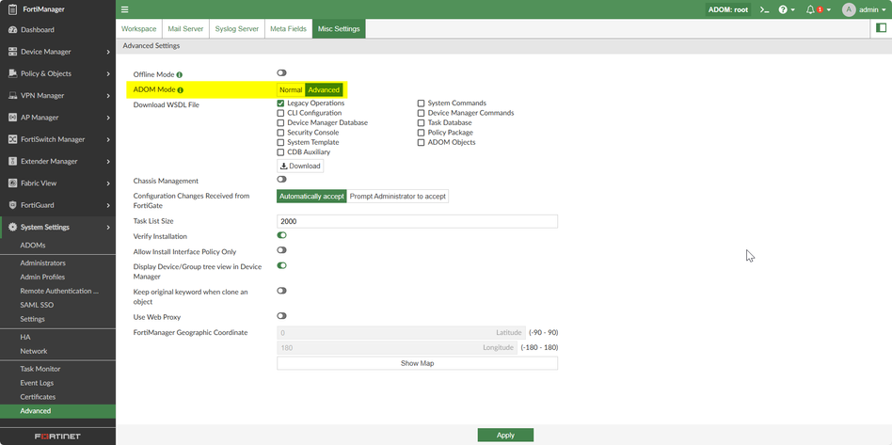
Task: Check the Policy Package checkbox
Action: [x=421, y=133]
